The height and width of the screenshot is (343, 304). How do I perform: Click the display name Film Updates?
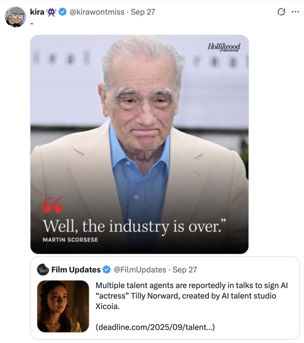[x=75, y=269]
